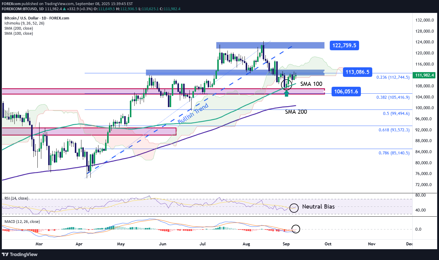
Task: Select the MACD (12, 26, close) pane label
Action: coord(22,222)
